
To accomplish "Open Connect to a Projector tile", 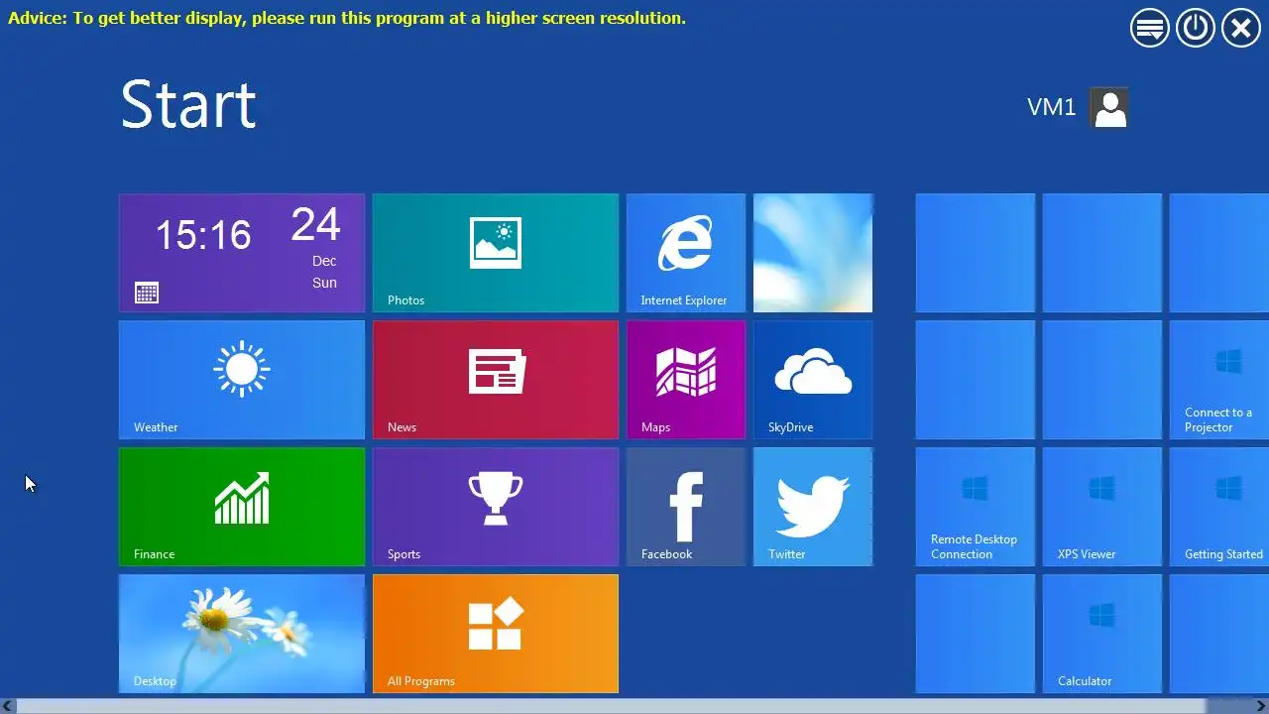I will 1219,380.
